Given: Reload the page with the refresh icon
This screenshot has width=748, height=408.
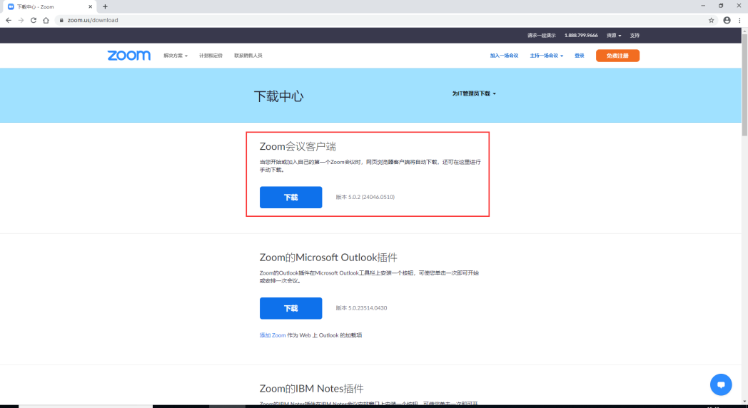Looking at the screenshot, I should click(34, 20).
